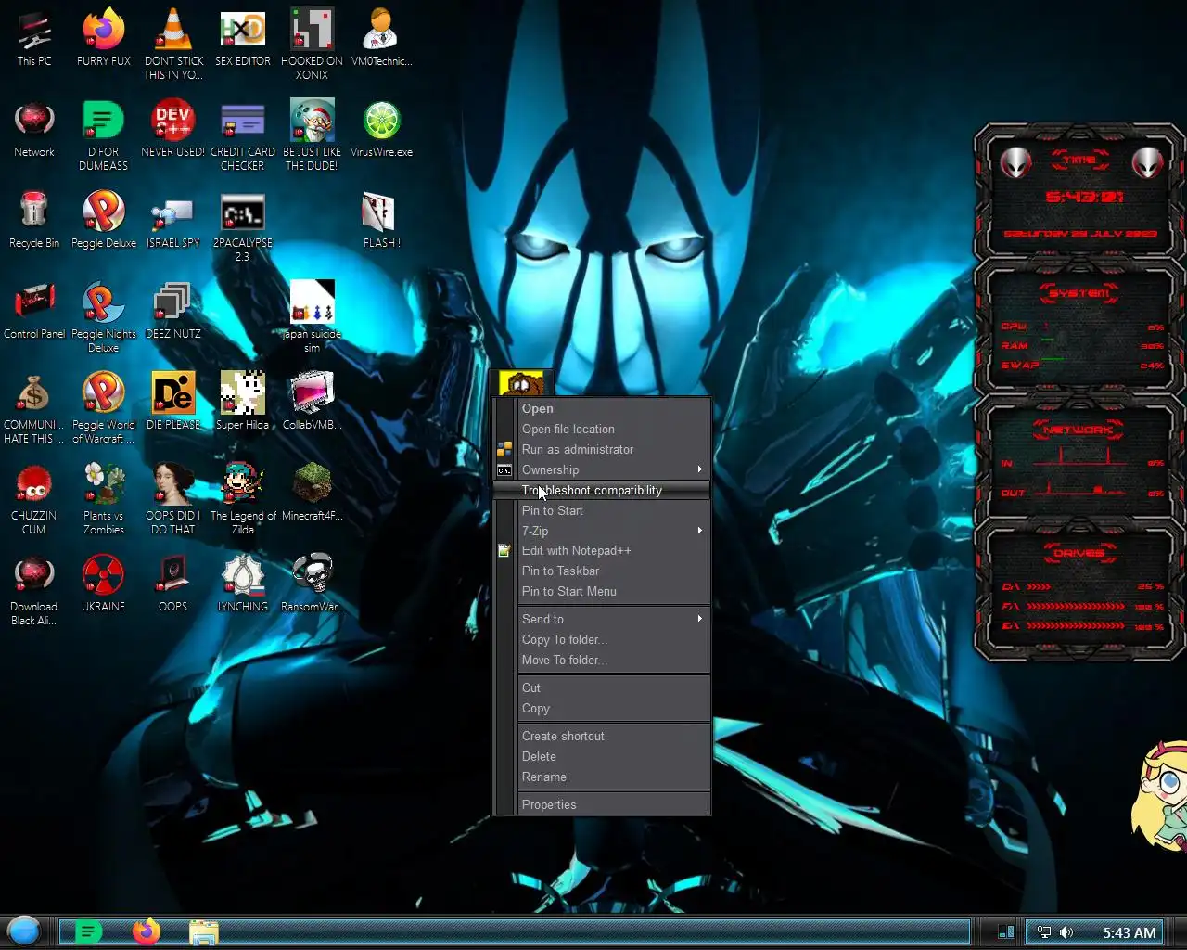Choose Properties in the context menu
1187x950 pixels.
[602, 804]
